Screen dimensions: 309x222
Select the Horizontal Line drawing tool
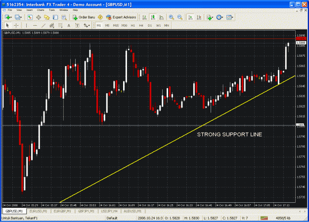tap(35, 25)
